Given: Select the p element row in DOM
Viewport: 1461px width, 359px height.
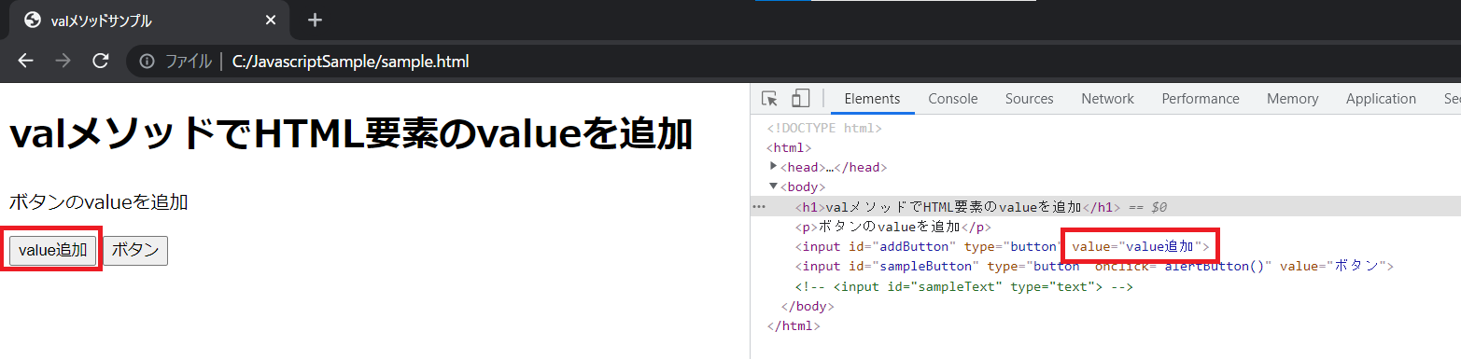Looking at the screenshot, I should coord(1105,227).
